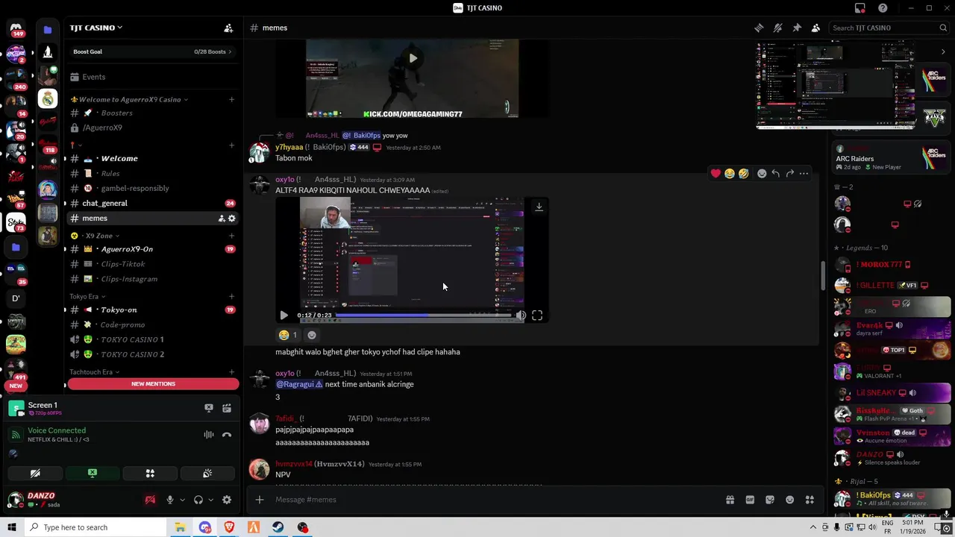Click the plus attach button in message bar
The height and width of the screenshot is (537, 955).
pyautogui.click(x=259, y=500)
